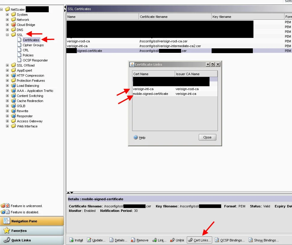Expand the Cloud Bridge tree node

coord(7,24)
